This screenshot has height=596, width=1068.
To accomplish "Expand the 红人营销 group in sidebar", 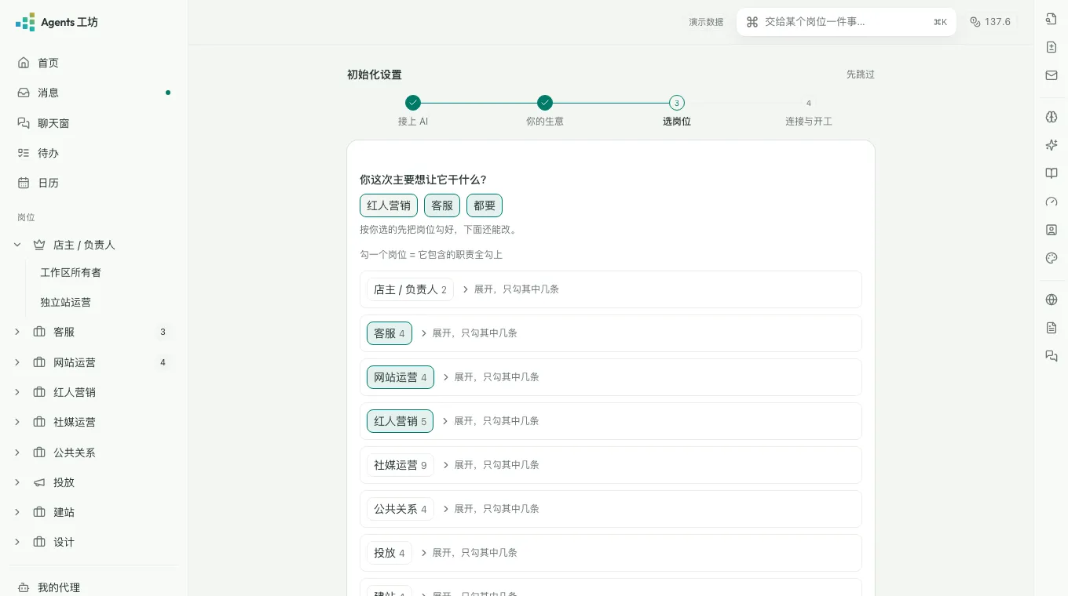I will pos(17,392).
